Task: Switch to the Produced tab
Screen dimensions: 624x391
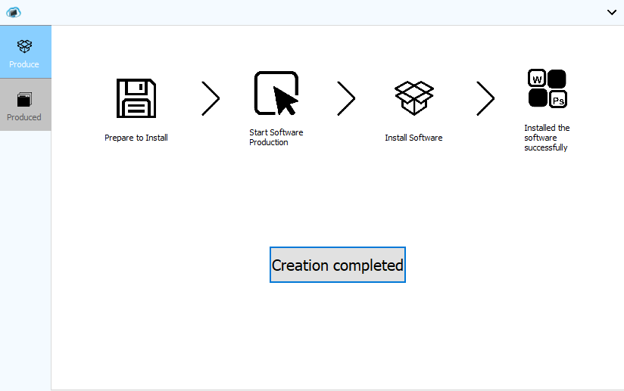Action: pos(26,104)
